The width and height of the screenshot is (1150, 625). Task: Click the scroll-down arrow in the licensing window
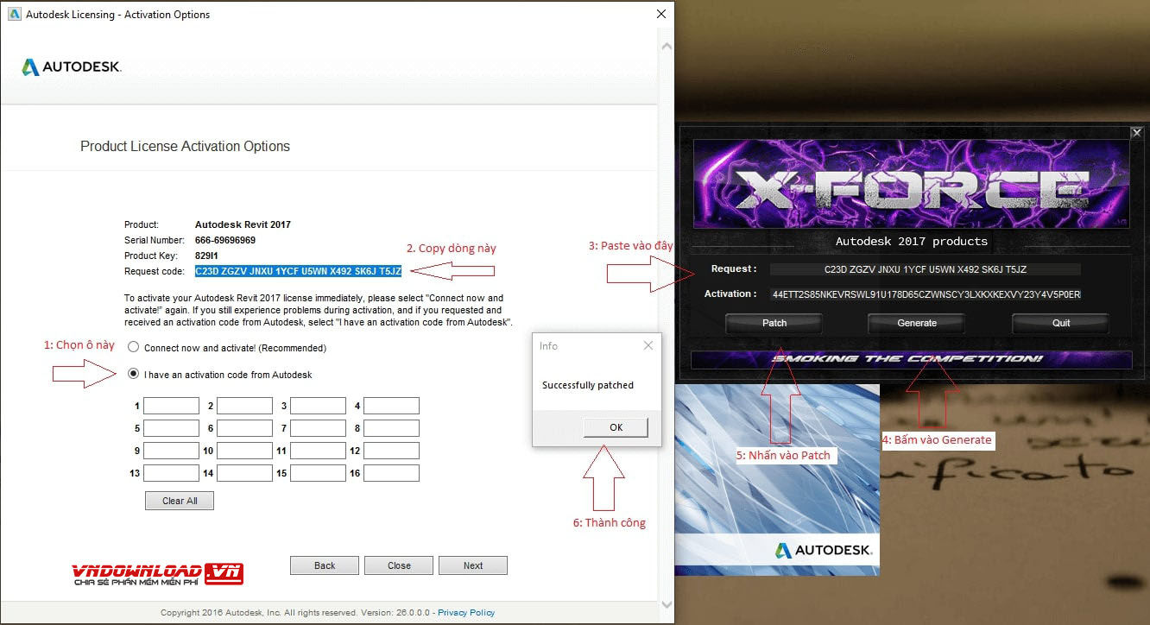(x=666, y=604)
